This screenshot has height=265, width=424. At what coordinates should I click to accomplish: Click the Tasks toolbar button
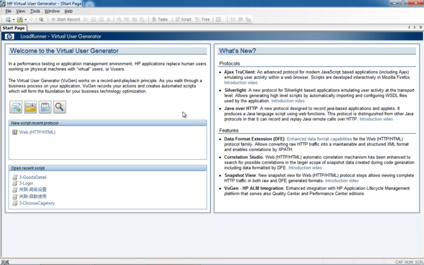click(160, 19)
